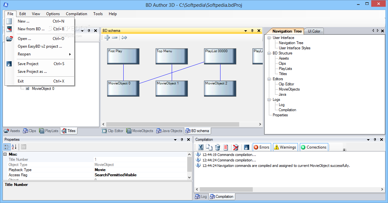The width and height of the screenshot is (388, 203).
Task: Click the red lined document icon in Compilation toolbar
Action: click(226, 147)
